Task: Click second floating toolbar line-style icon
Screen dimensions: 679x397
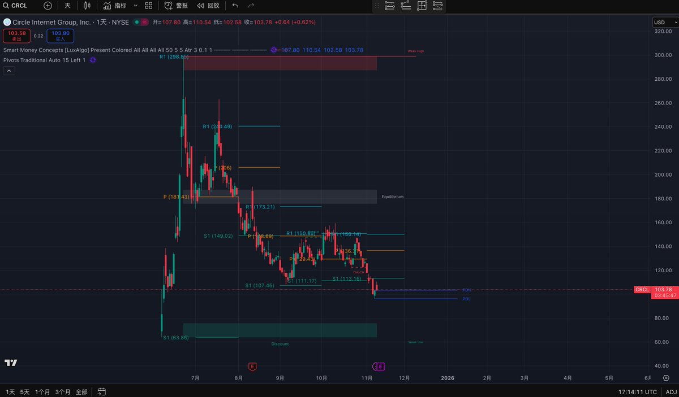Action: (x=406, y=6)
